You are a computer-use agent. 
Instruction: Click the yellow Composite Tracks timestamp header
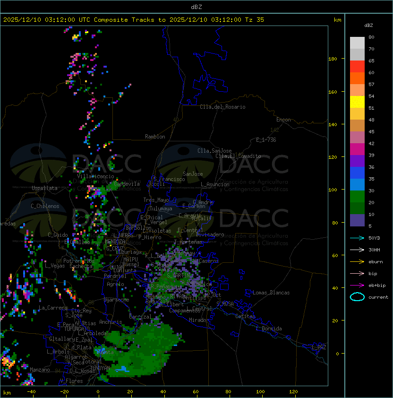(134, 19)
